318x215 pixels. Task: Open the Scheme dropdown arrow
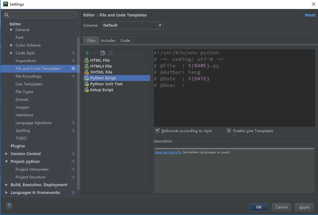click(160, 25)
